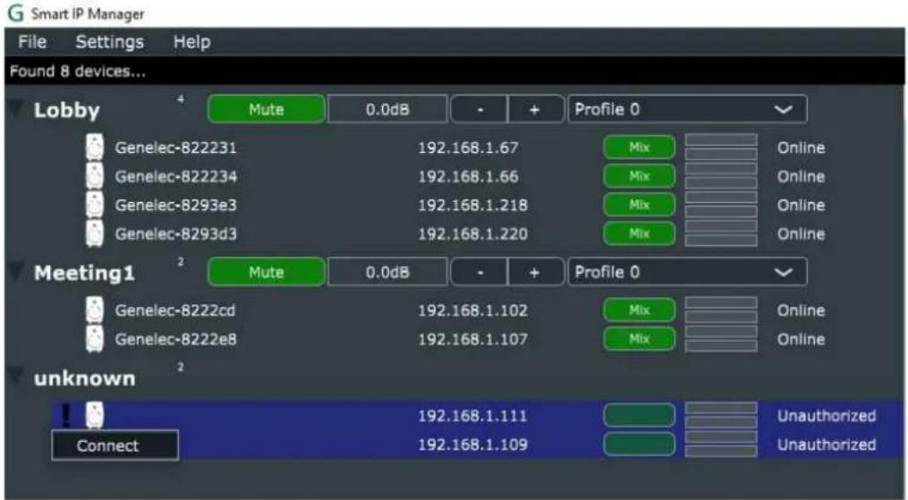Click the speaker icon for Genelec-8293e3
The width and height of the screenshot is (908, 500).
[x=95, y=205]
